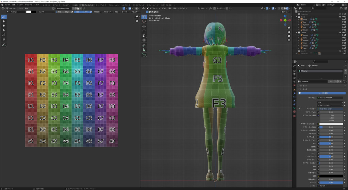
Task: Select the Smear brush tool
Action: coord(4,26)
